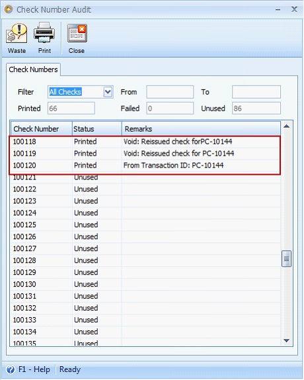This screenshot has width=304, height=380.
Task: Sort by the Remarks column header
Action: [201, 129]
